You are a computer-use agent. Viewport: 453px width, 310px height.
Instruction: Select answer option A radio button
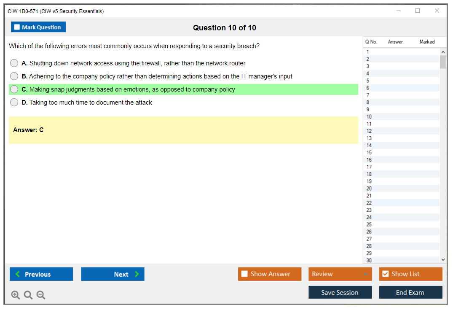[14, 63]
